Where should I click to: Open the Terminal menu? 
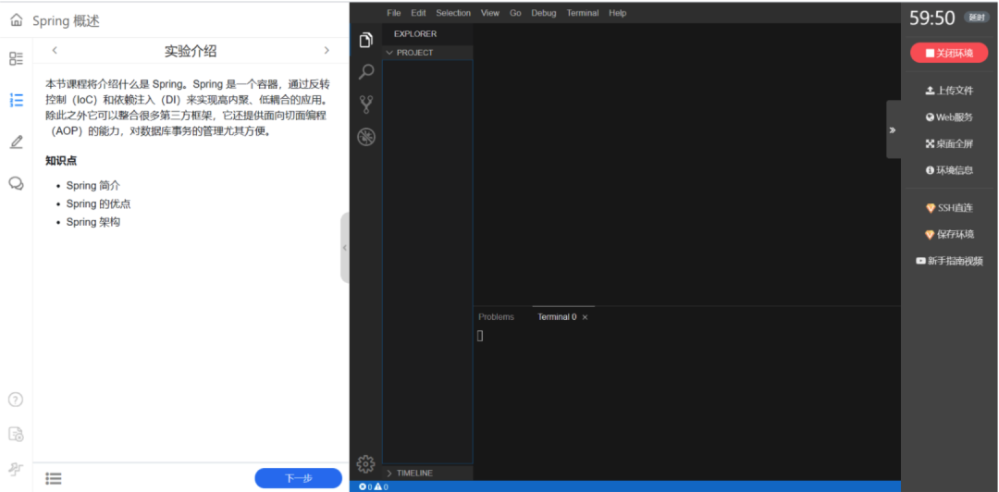pos(583,13)
